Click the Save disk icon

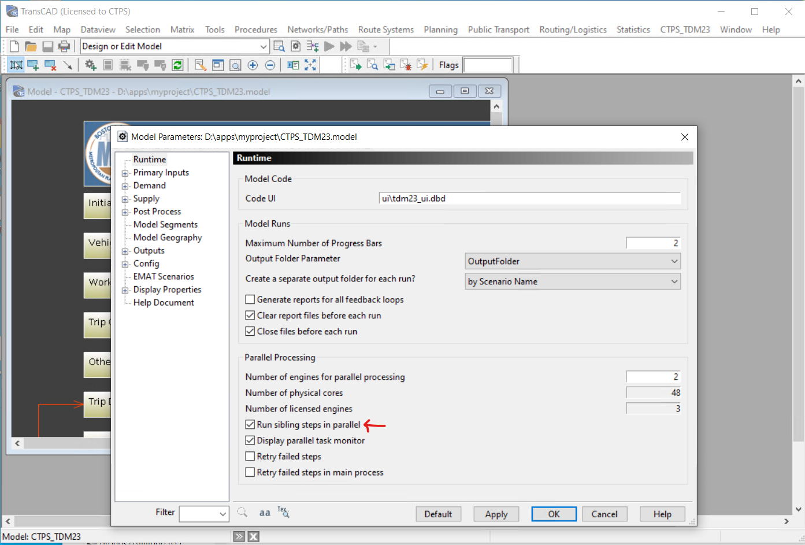pyautogui.click(x=48, y=47)
